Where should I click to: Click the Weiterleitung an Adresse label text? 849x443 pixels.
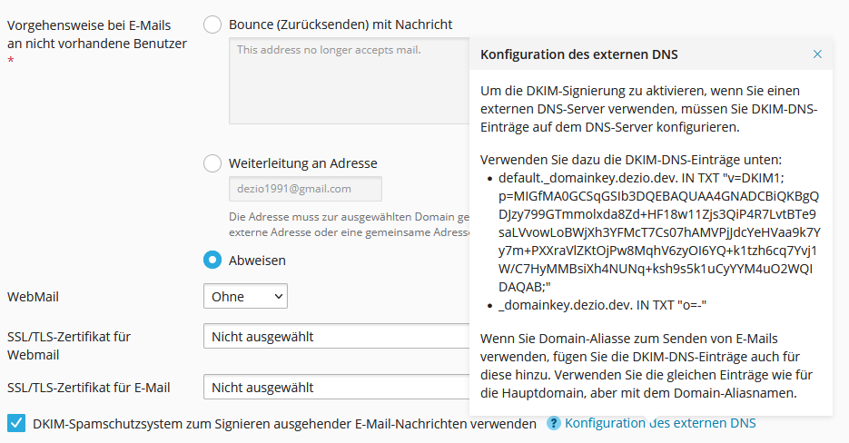point(303,163)
